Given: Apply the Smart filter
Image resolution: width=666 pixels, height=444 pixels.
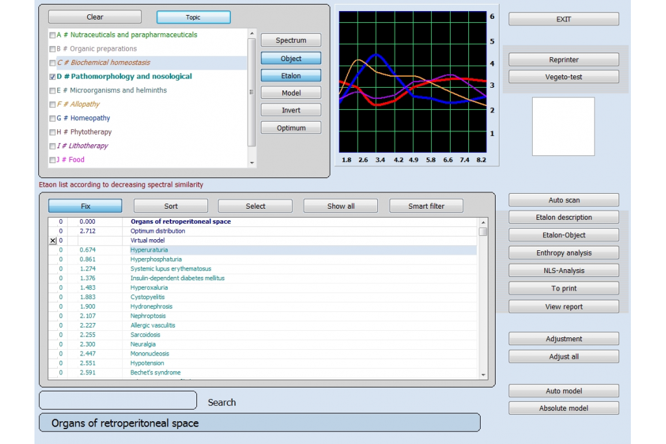Looking at the screenshot, I should [426, 205].
